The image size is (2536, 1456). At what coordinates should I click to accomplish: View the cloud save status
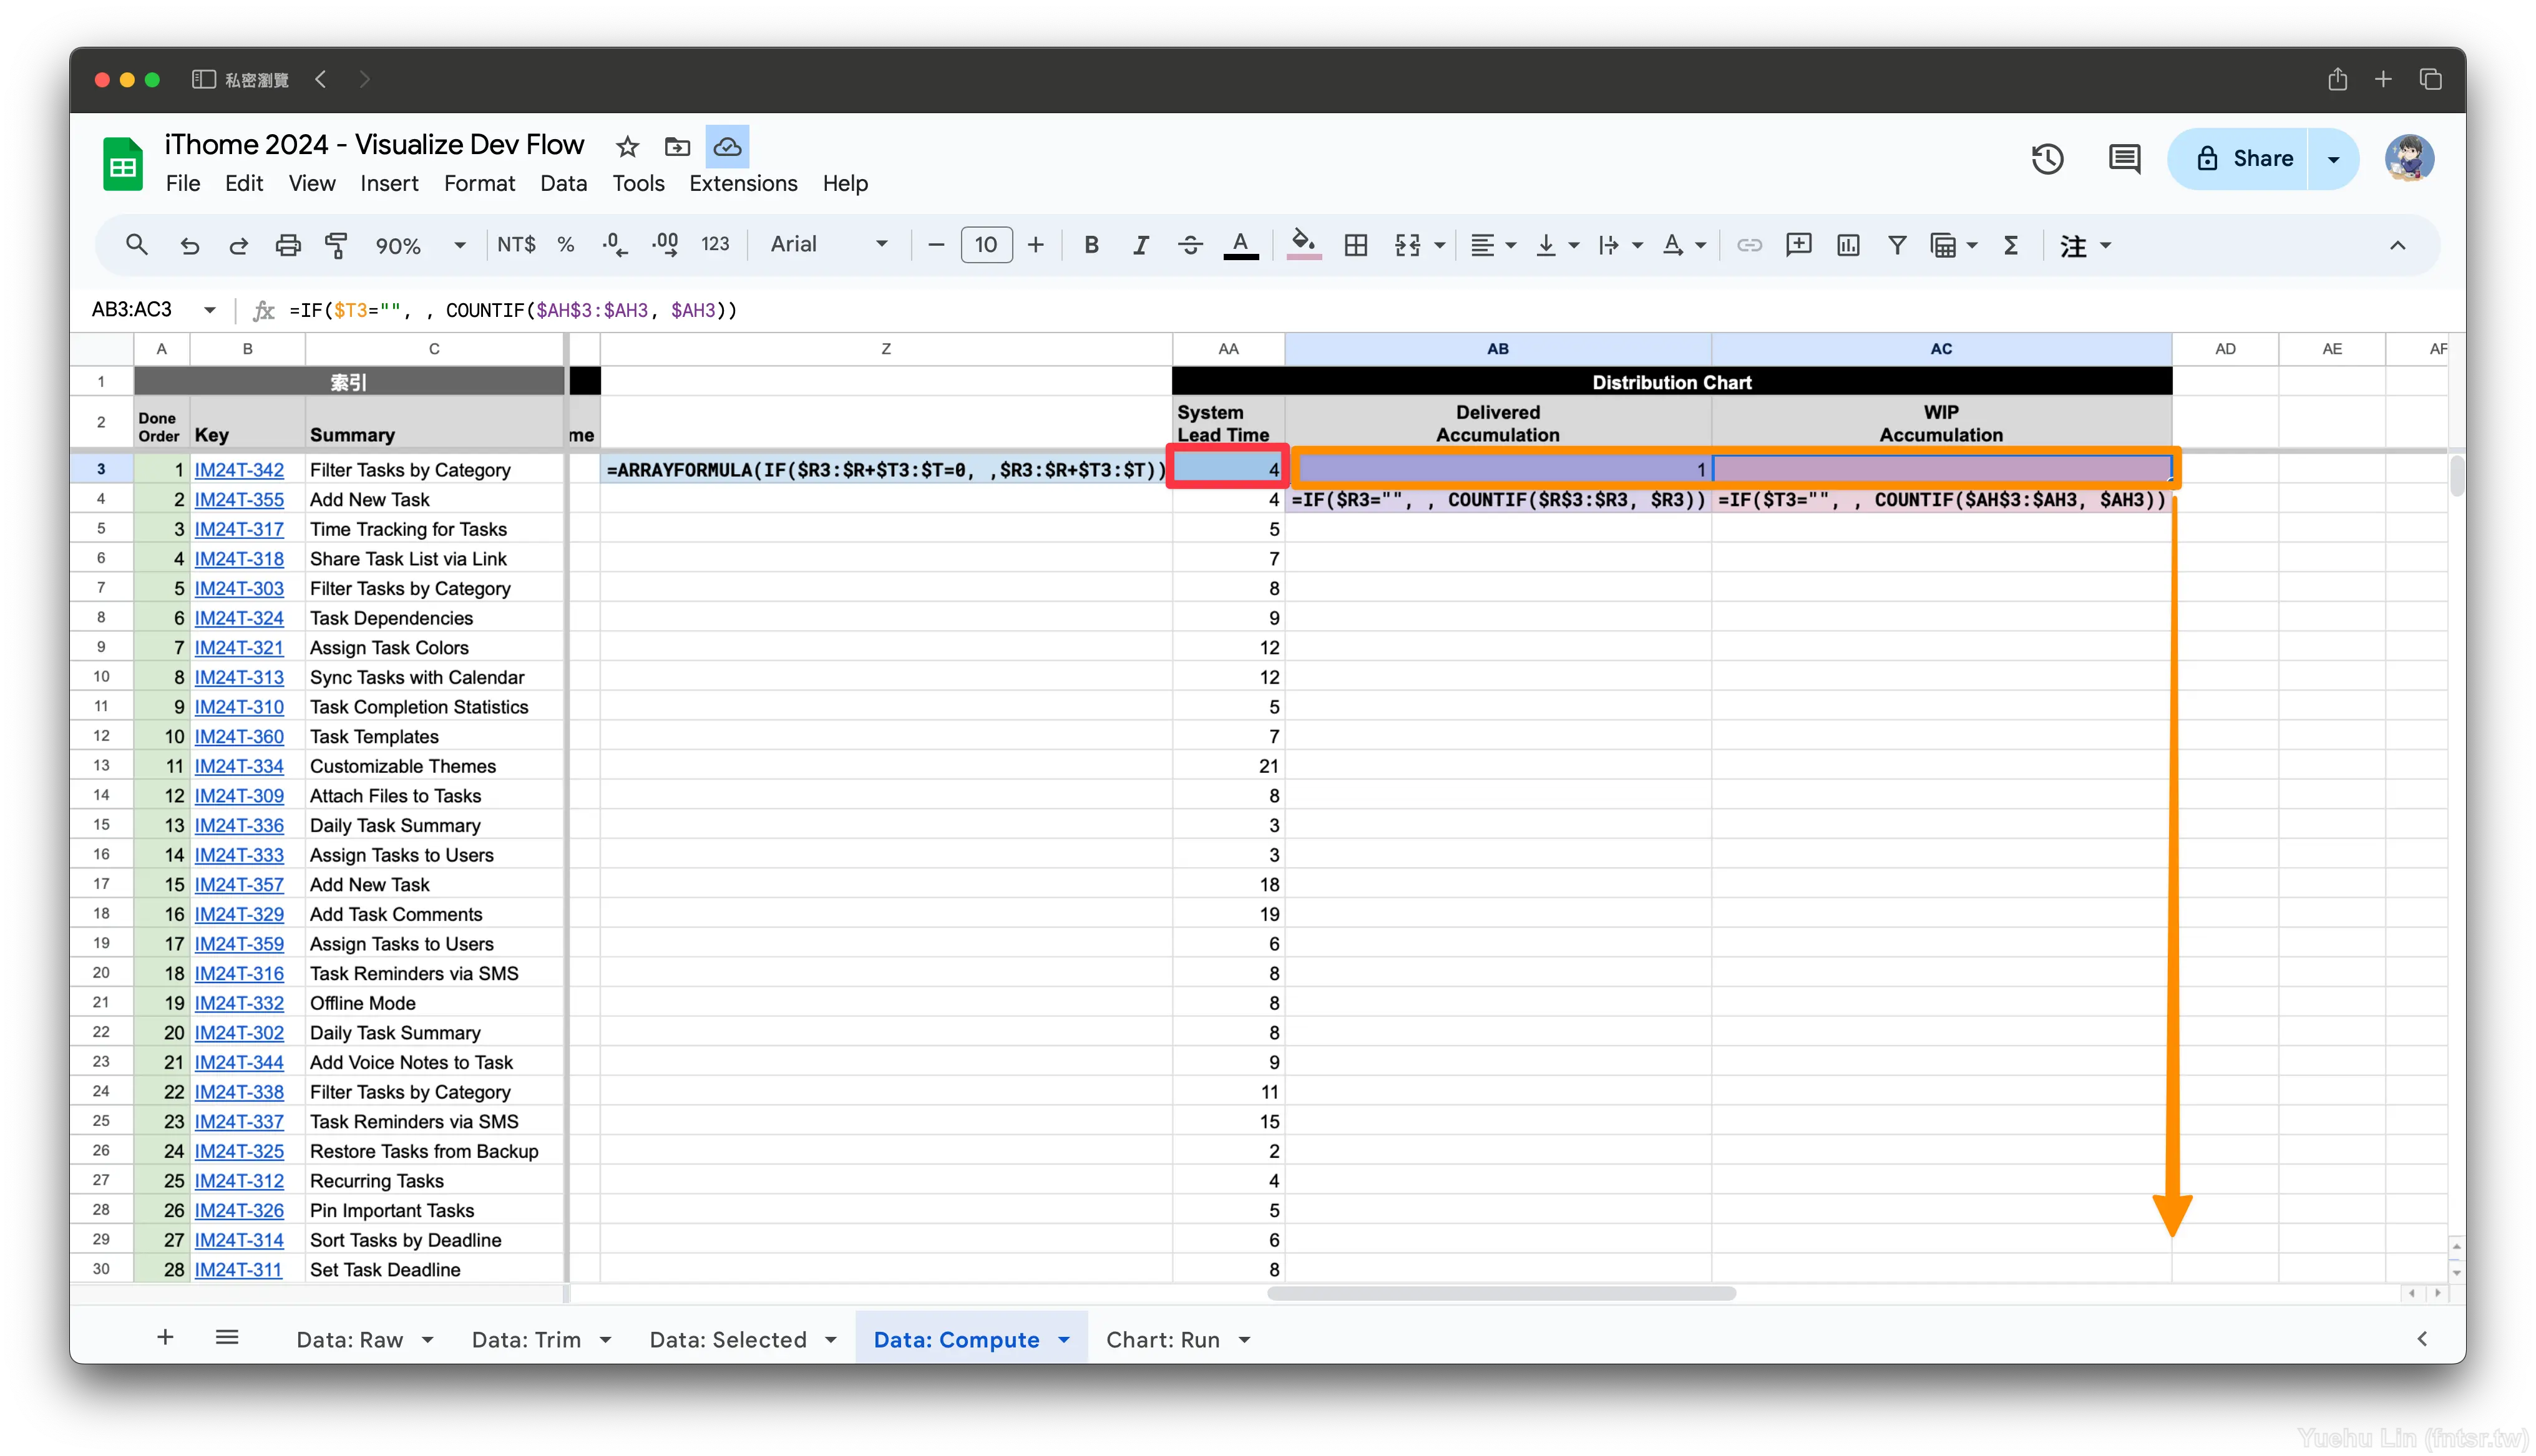[x=727, y=147]
